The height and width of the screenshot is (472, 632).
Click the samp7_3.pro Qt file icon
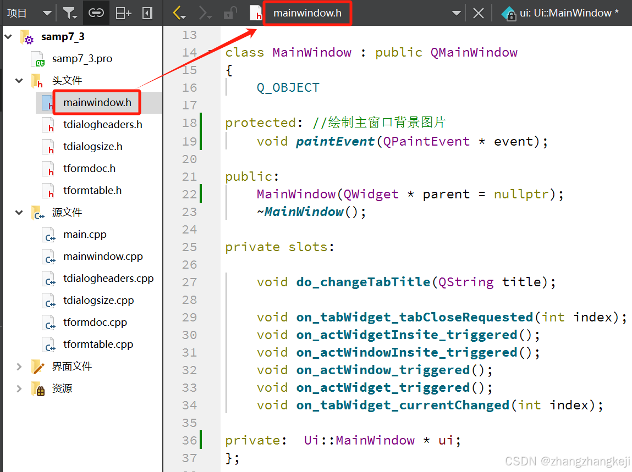[37, 59]
